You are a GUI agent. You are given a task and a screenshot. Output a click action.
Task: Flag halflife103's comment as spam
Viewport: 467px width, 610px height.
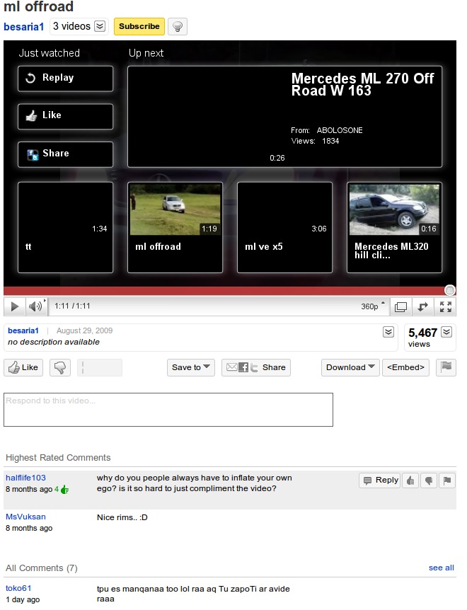click(x=447, y=480)
